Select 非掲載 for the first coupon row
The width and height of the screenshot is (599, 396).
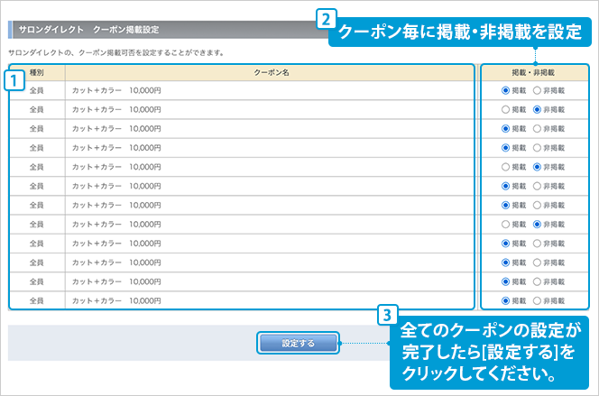tap(538, 91)
